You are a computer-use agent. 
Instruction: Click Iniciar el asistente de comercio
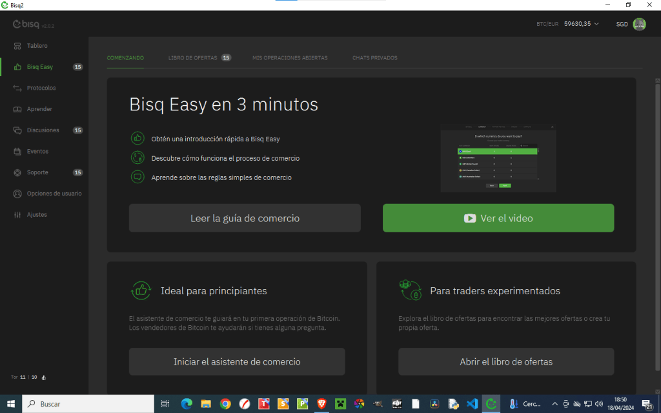237,361
